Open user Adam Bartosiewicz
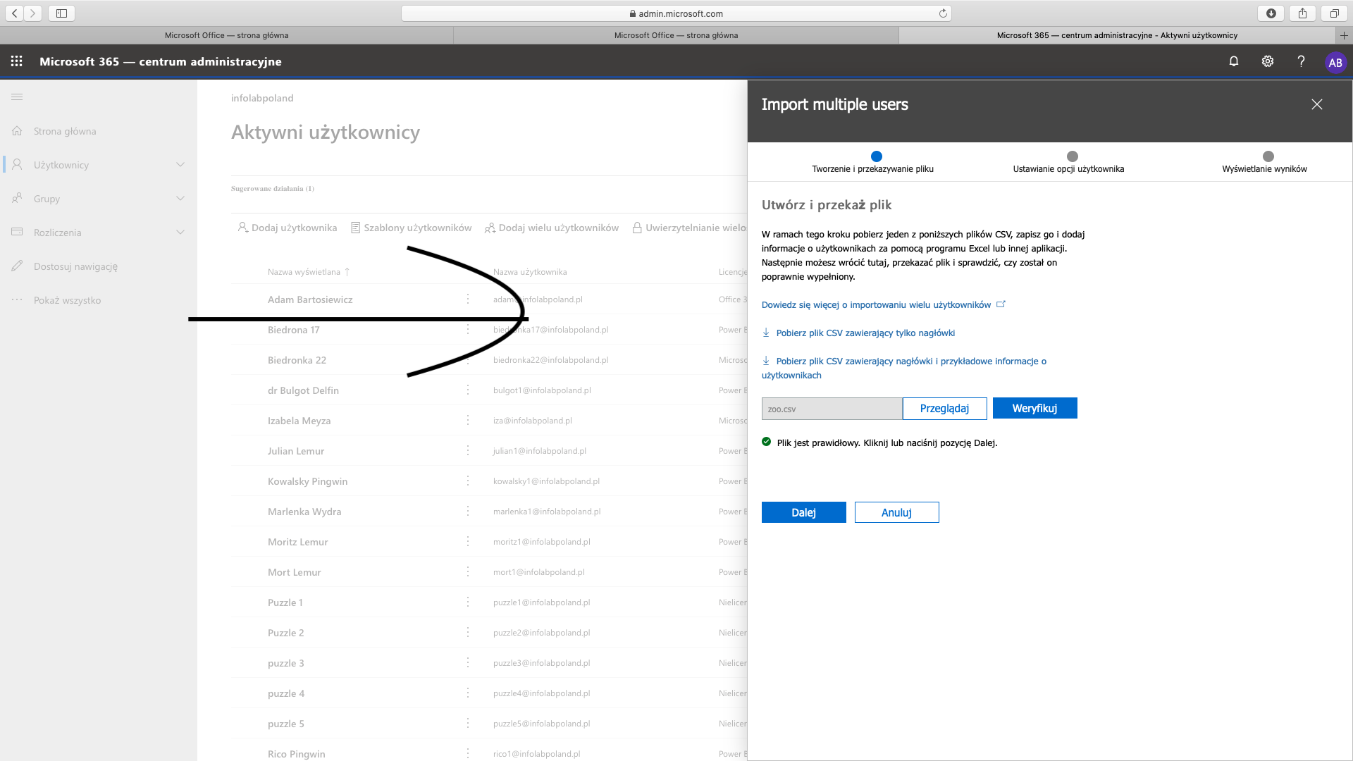 point(310,299)
